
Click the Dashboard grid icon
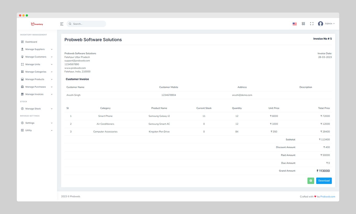point(22,42)
